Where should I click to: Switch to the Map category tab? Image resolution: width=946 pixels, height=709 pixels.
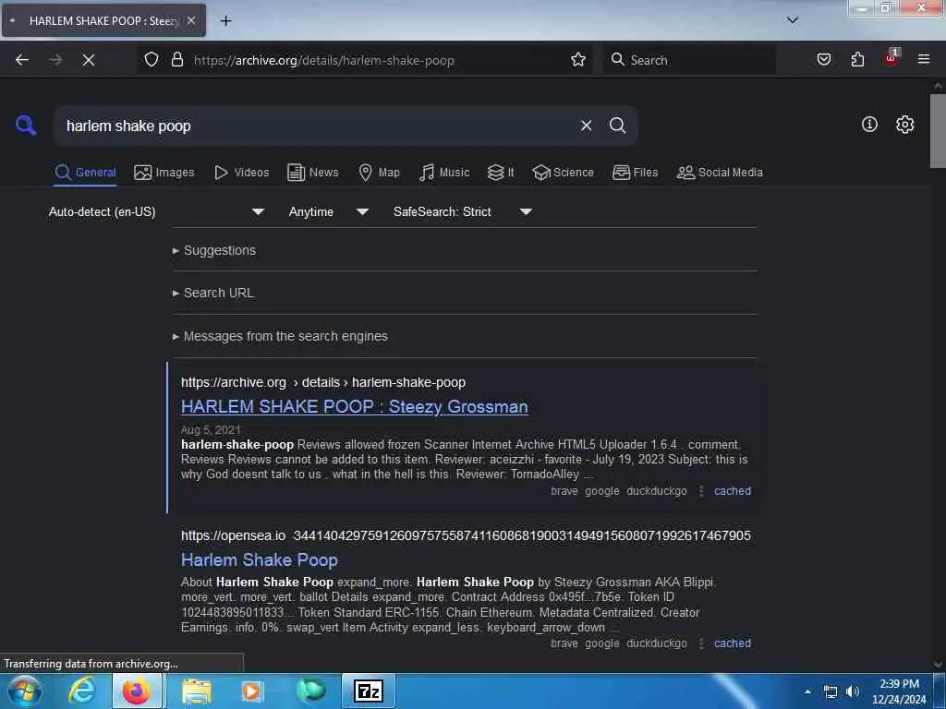point(379,173)
